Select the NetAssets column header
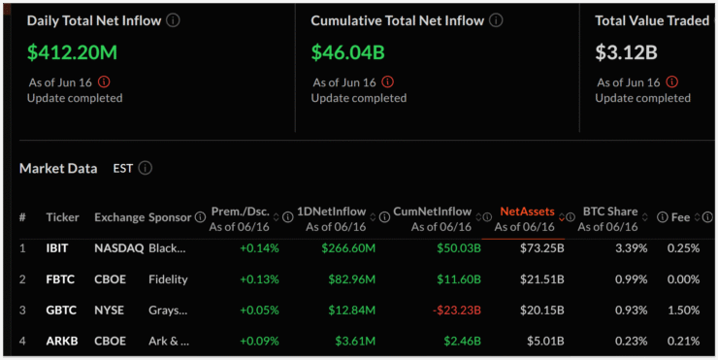718x360 pixels. (527, 212)
